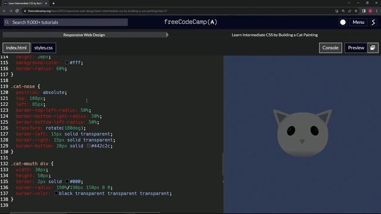Switch to the index.html tab
Viewport: 381px width, 214px height.
[16, 48]
